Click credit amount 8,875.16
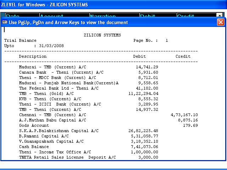The image size is (227, 170). (x=188, y=120)
